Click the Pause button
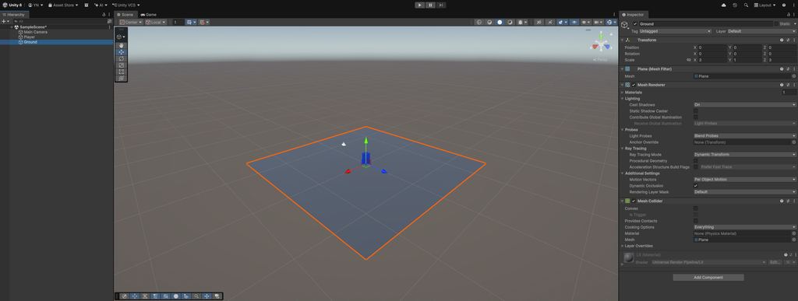798x301 pixels. click(430, 5)
